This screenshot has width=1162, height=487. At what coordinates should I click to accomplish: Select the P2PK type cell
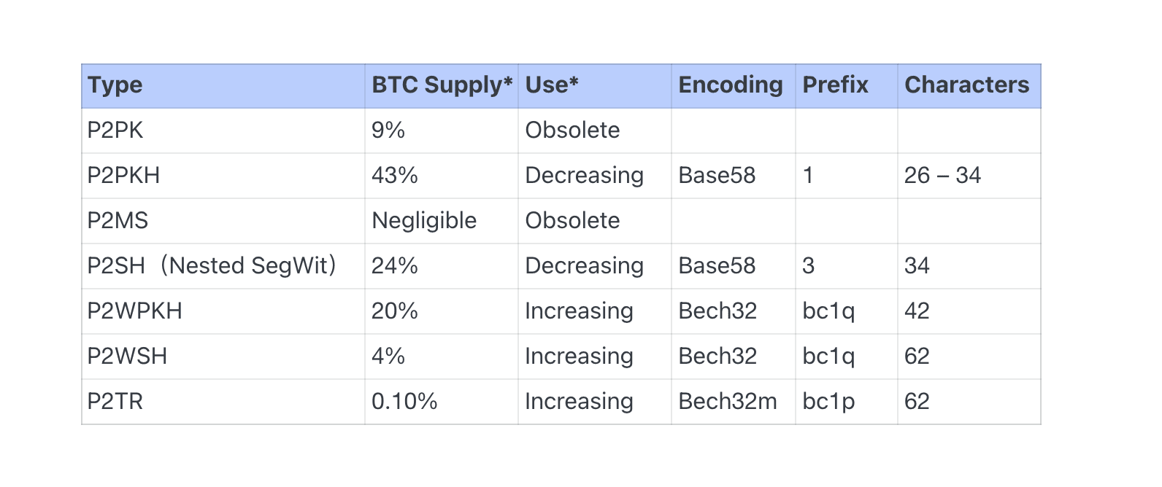click(115, 130)
